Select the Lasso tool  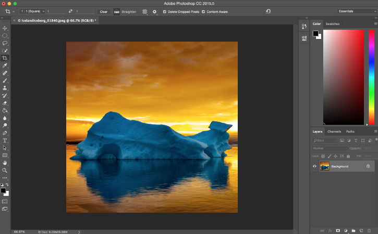pyautogui.click(x=5, y=43)
